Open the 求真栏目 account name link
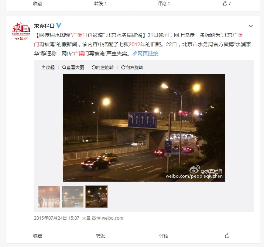The height and width of the screenshot is (247, 264). [44, 25]
